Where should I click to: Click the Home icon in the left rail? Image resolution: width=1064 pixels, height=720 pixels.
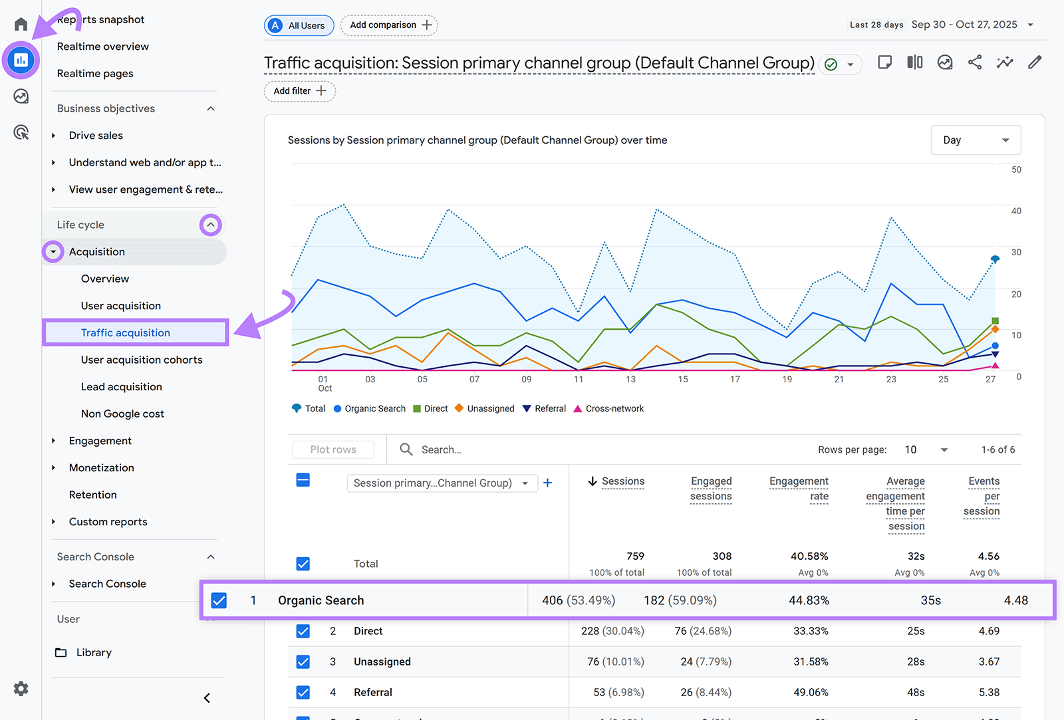coord(21,23)
